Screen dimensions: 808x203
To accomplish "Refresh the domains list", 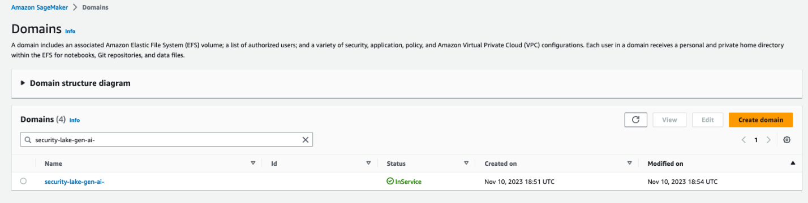I will pos(635,120).
